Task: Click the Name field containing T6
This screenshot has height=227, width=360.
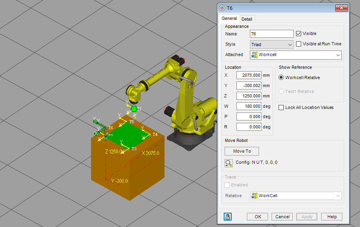Action: point(272,34)
